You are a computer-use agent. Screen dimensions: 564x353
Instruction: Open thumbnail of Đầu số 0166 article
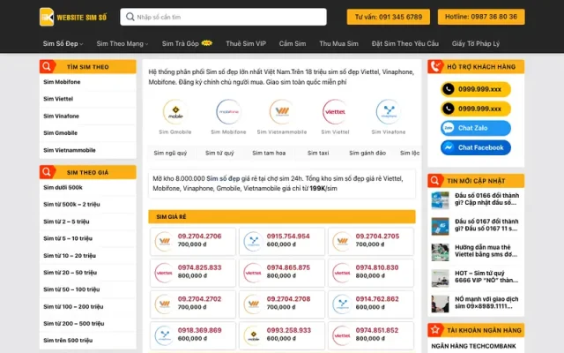[x=441, y=200]
